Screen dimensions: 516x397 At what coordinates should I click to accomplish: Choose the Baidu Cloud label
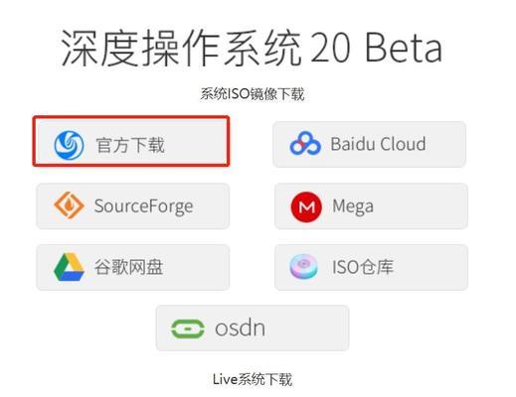(378, 144)
